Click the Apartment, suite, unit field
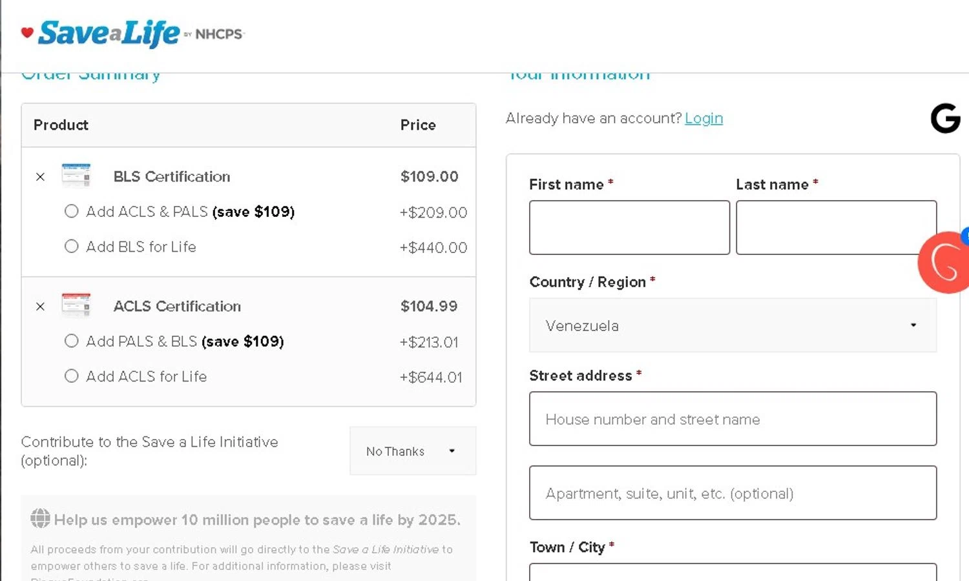 coord(733,493)
